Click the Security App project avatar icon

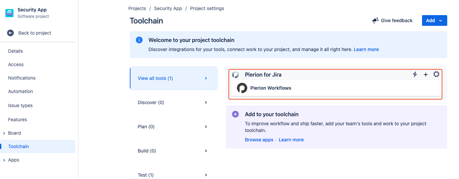[x=9, y=13]
